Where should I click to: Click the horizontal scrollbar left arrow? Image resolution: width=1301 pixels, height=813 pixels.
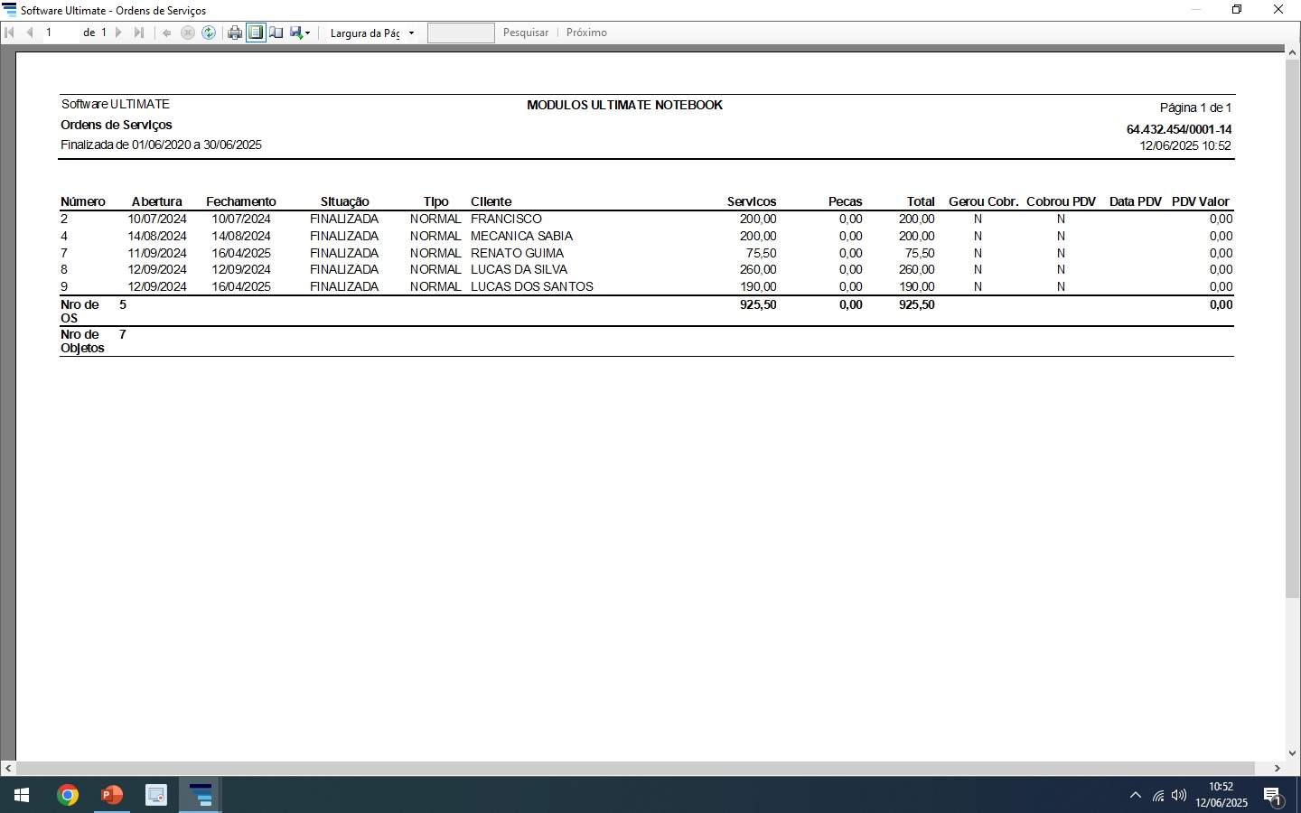8,769
